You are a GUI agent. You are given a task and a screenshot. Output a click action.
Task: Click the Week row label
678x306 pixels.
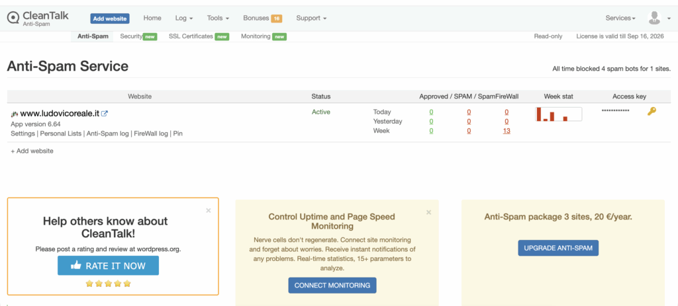click(x=381, y=131)
